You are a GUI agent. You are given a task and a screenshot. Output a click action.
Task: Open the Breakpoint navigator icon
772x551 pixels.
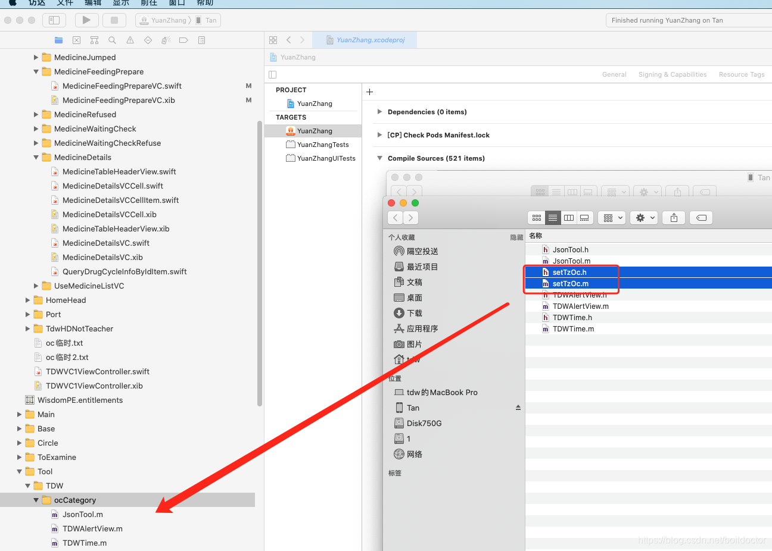[x=183, y=40]
